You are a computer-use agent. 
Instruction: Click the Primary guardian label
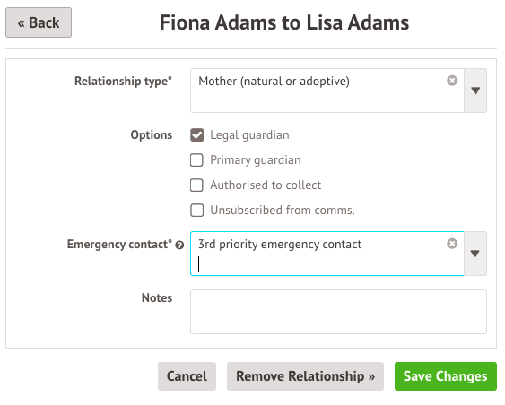click(x=256, y=160)
